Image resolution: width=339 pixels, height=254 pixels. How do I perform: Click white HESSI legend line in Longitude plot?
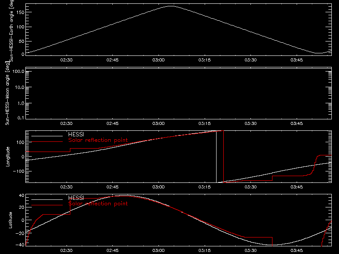pyautogui.click(x=47, y=136)
